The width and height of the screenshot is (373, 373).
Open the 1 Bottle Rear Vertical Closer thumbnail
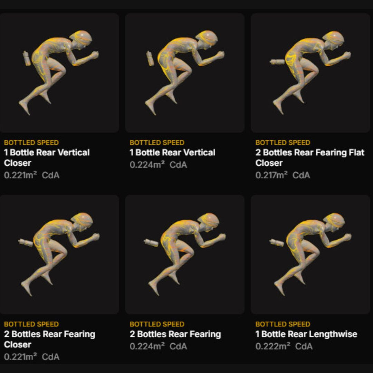(x=59, y=73)
